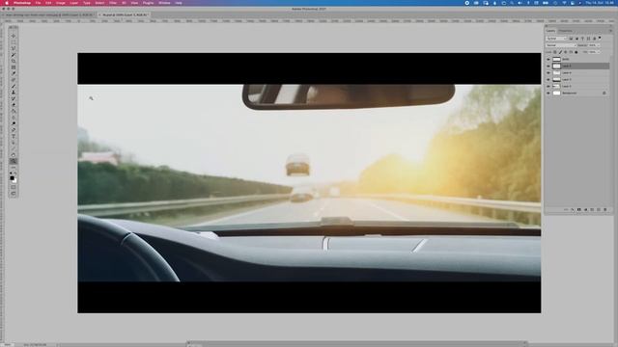The height and width of the screenshot is (347, 618).
Task: Open the layer filter Kind dropdown
Action: 556,39
